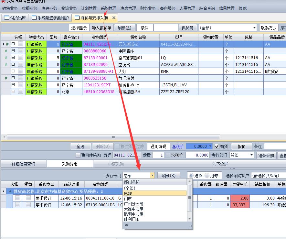Open the 库房管理 menu

point(128,8)
